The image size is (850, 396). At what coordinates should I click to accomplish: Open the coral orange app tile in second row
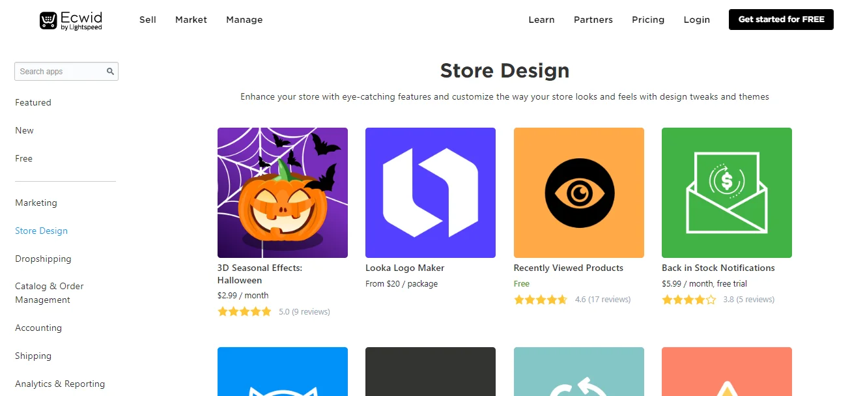coord(727,371)
